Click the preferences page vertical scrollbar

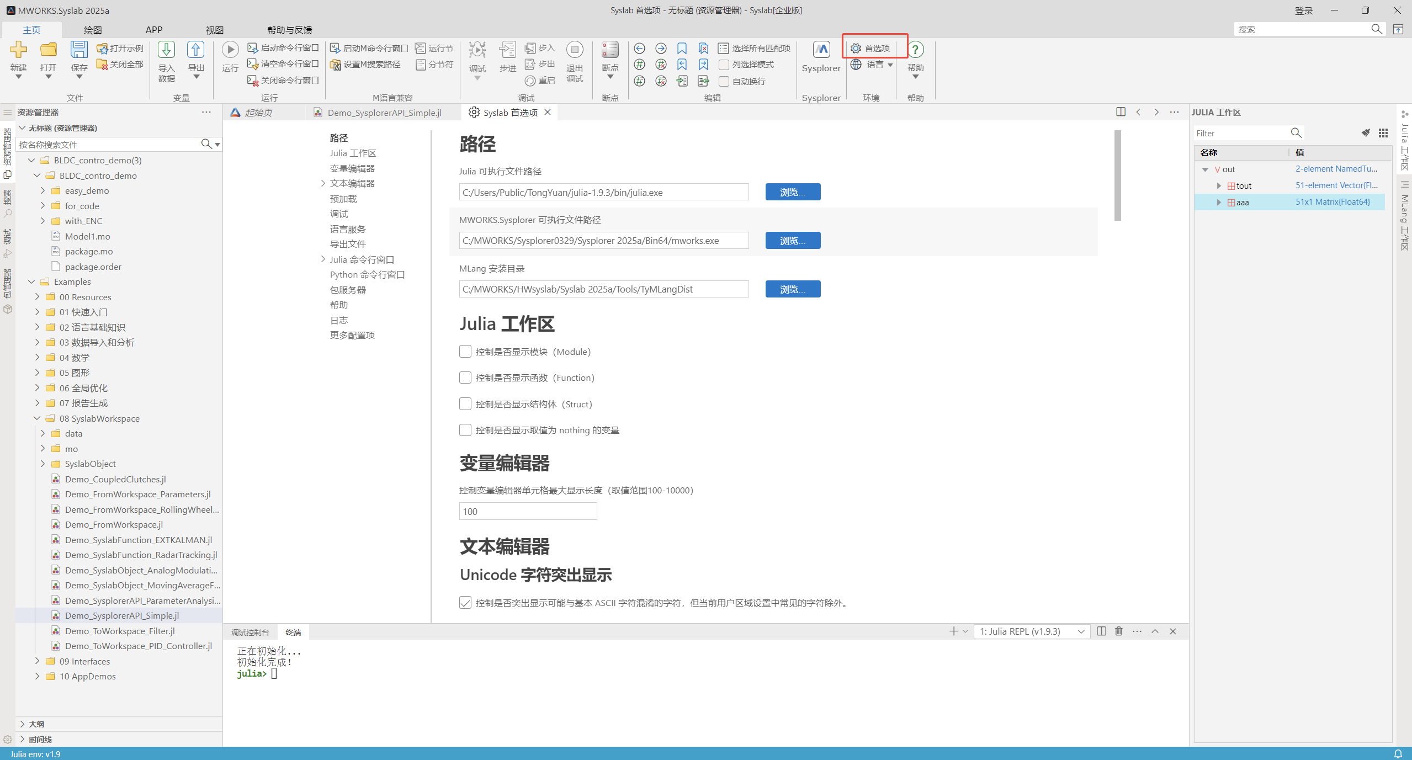(x=1118, y=176)
